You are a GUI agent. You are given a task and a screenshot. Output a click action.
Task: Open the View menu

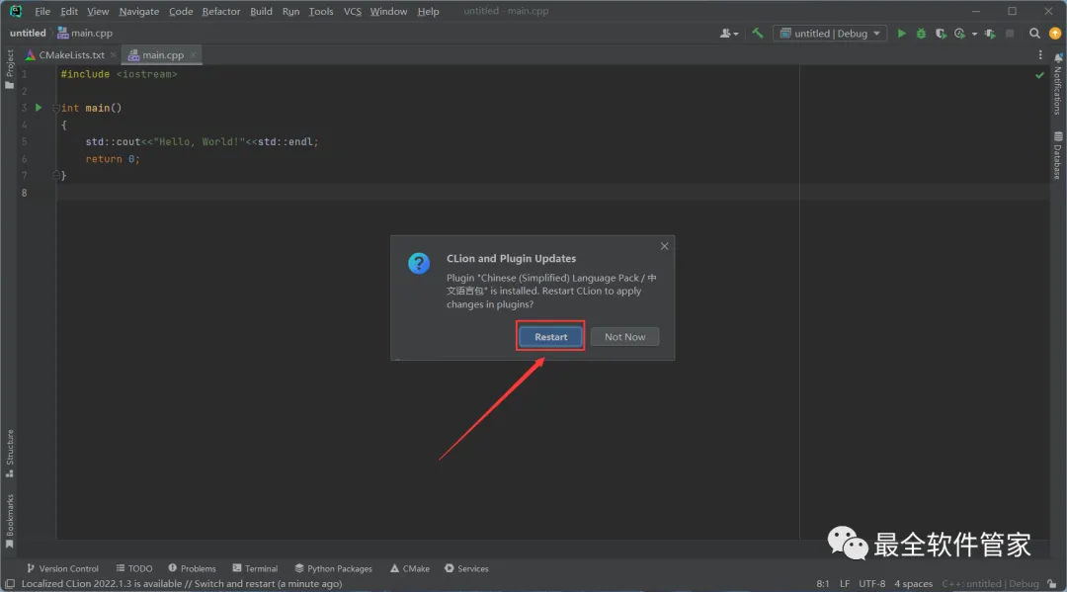(x=97, y=12)
